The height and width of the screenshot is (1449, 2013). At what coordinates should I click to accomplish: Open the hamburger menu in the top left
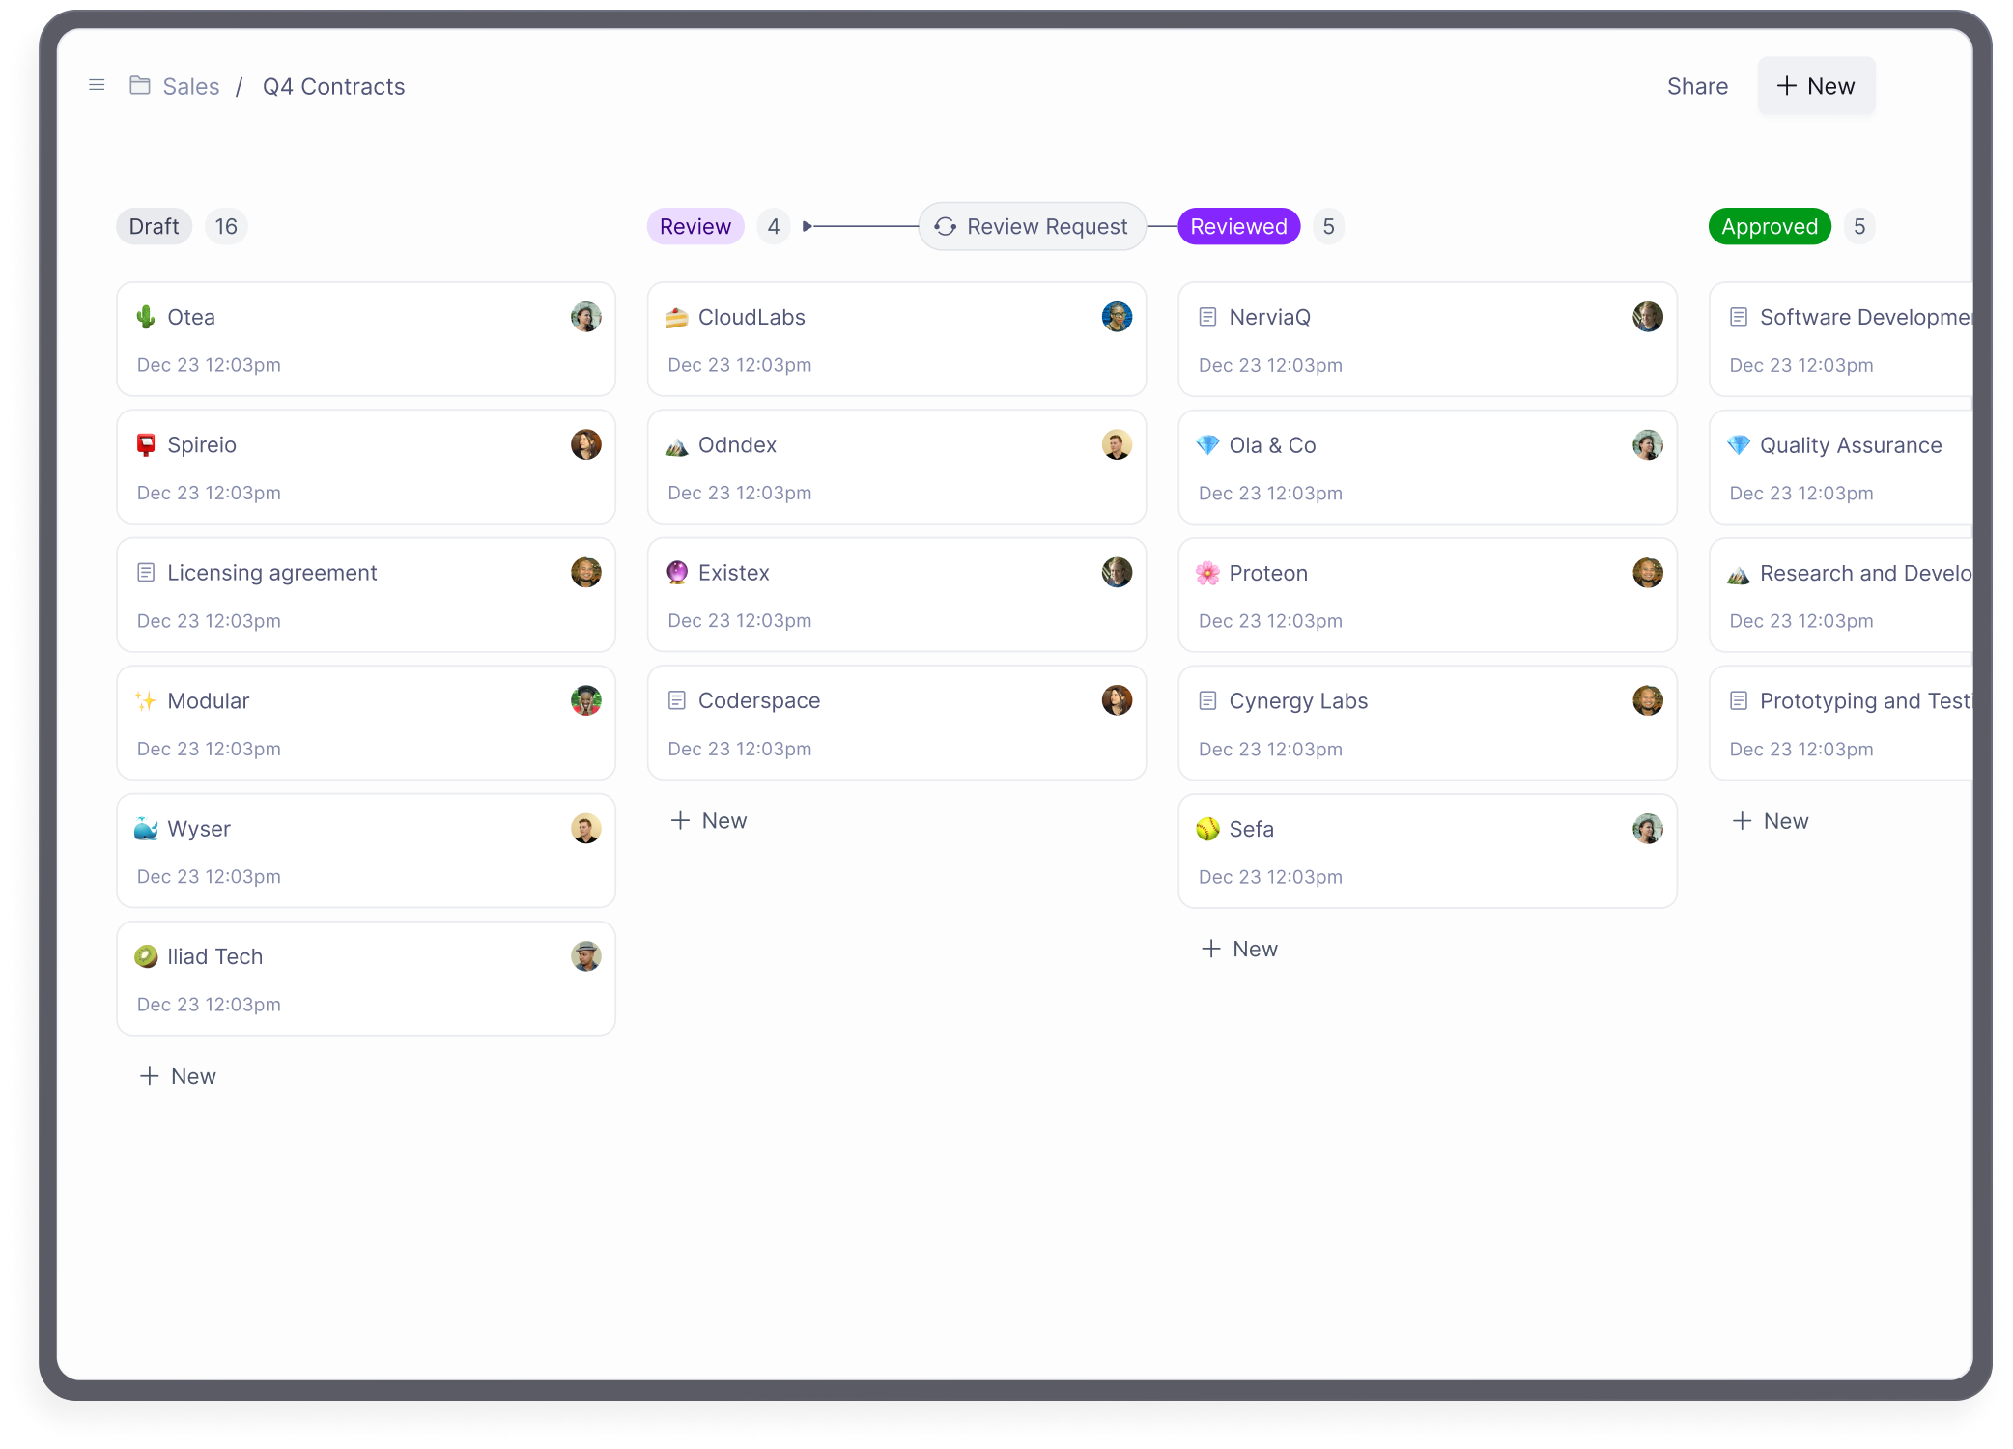(x=97, y=85)
